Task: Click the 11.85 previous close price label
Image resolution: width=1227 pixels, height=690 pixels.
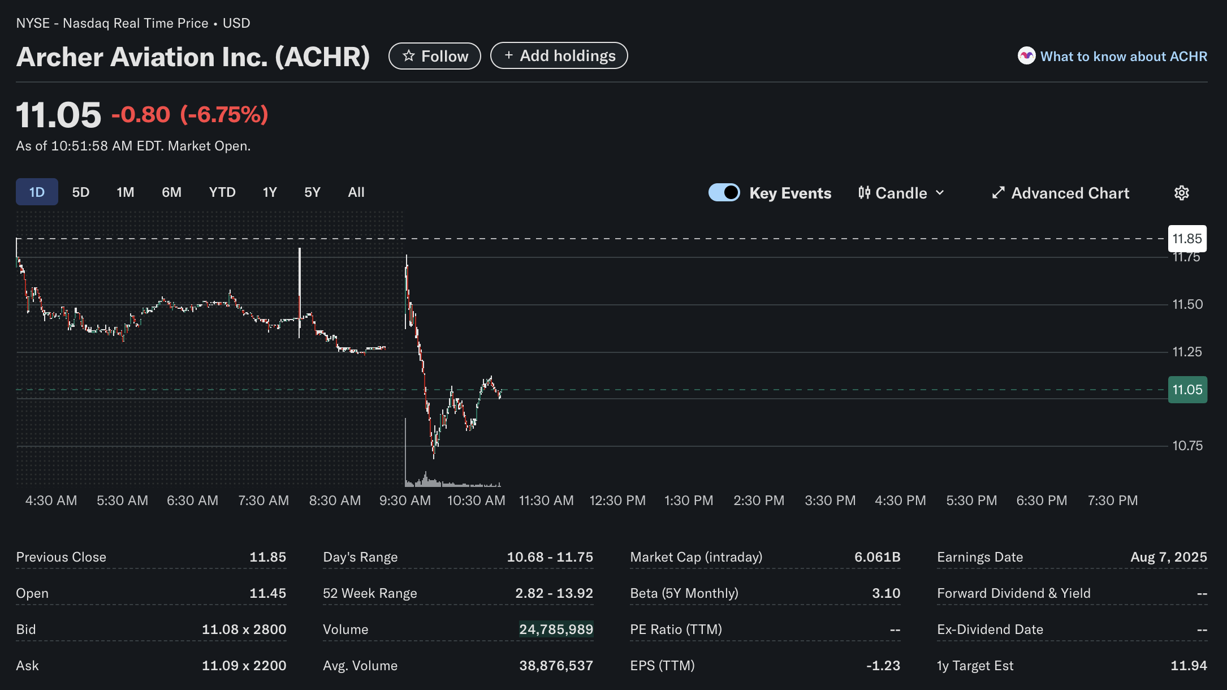Action: click(1187, 239)
